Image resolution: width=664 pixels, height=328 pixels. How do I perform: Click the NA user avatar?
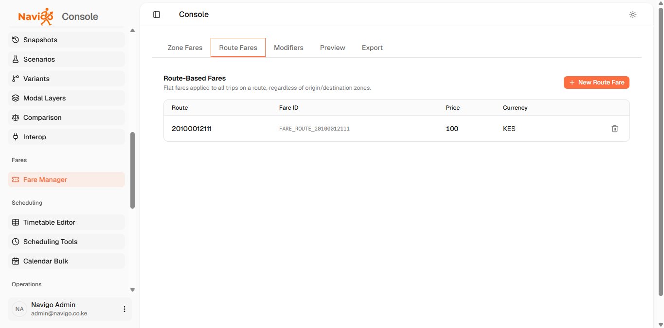19,309
